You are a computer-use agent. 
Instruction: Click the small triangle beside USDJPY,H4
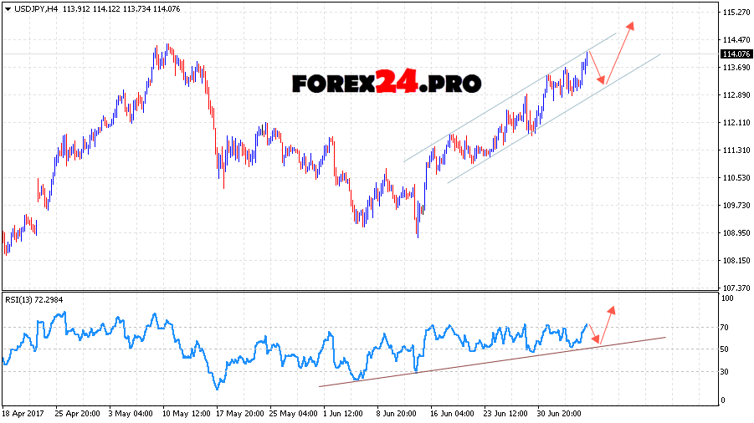pyautogui.click(x=7, y=8)
